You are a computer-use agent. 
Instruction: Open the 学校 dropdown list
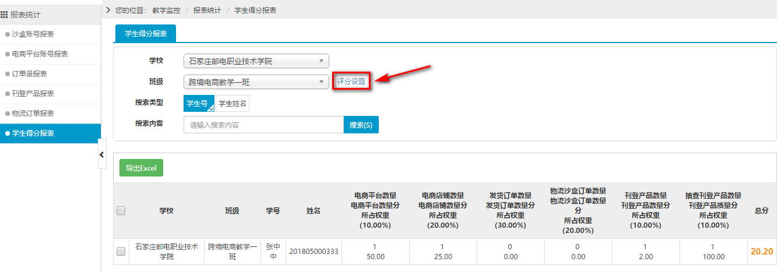tap(256, 61)
